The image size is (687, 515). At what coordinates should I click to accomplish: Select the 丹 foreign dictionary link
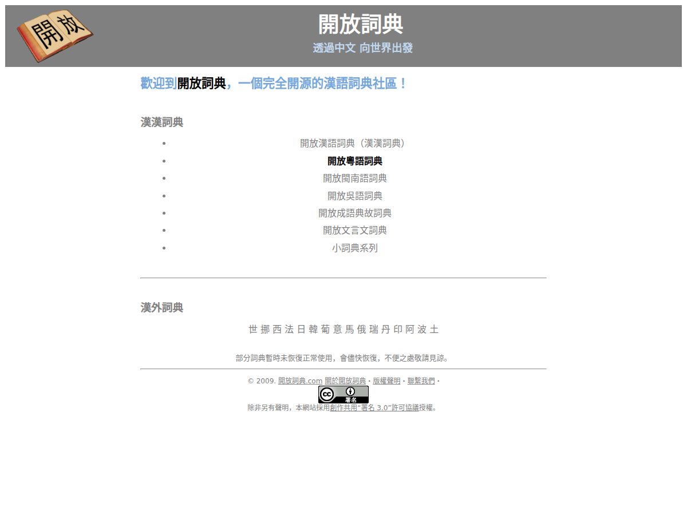pyautogui.click(x=386, y=329)
